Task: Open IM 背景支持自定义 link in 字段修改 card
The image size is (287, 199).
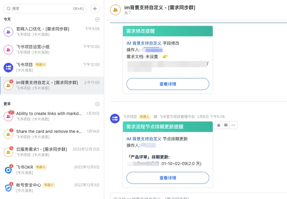Action: pos(144,43)
